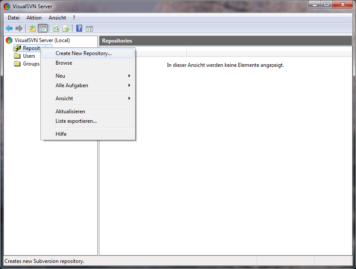
Task: Click the Groups folder icon
Action: point(17,64)
